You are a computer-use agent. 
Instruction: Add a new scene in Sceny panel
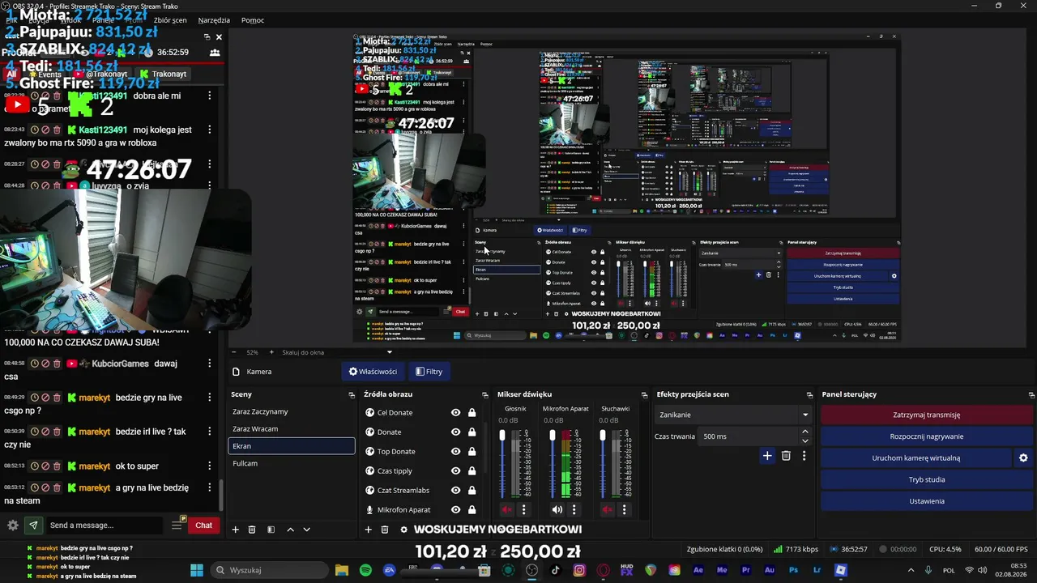(236, 530)
